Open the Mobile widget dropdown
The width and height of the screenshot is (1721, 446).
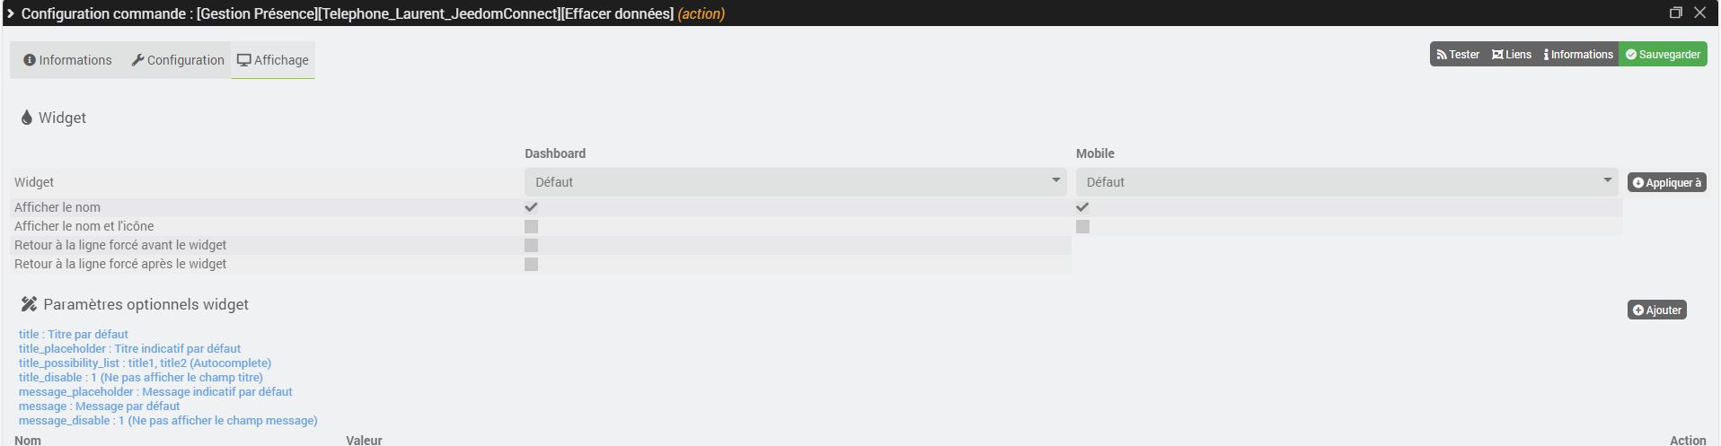[1346, 182]
